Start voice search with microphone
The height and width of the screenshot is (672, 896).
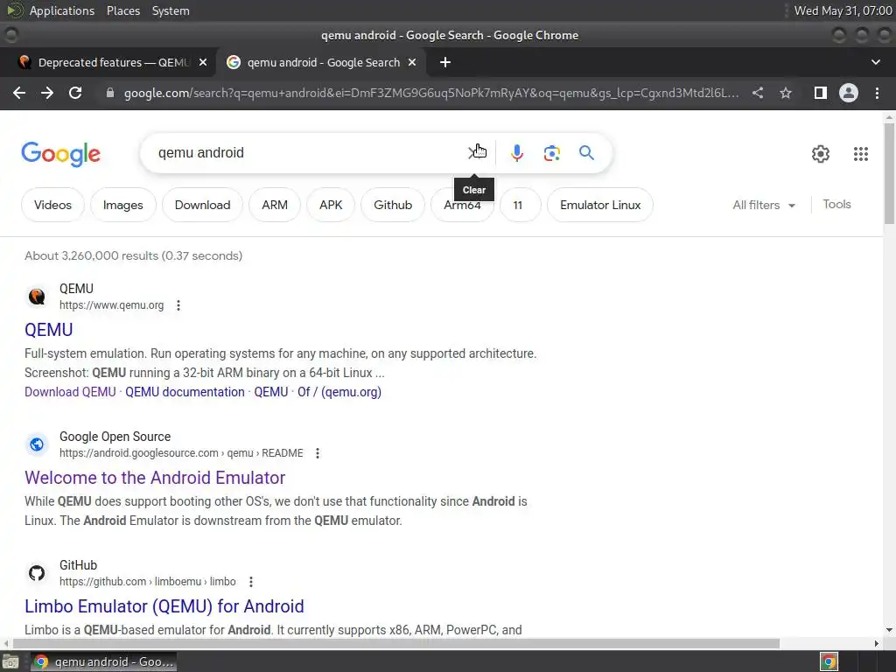517,152
